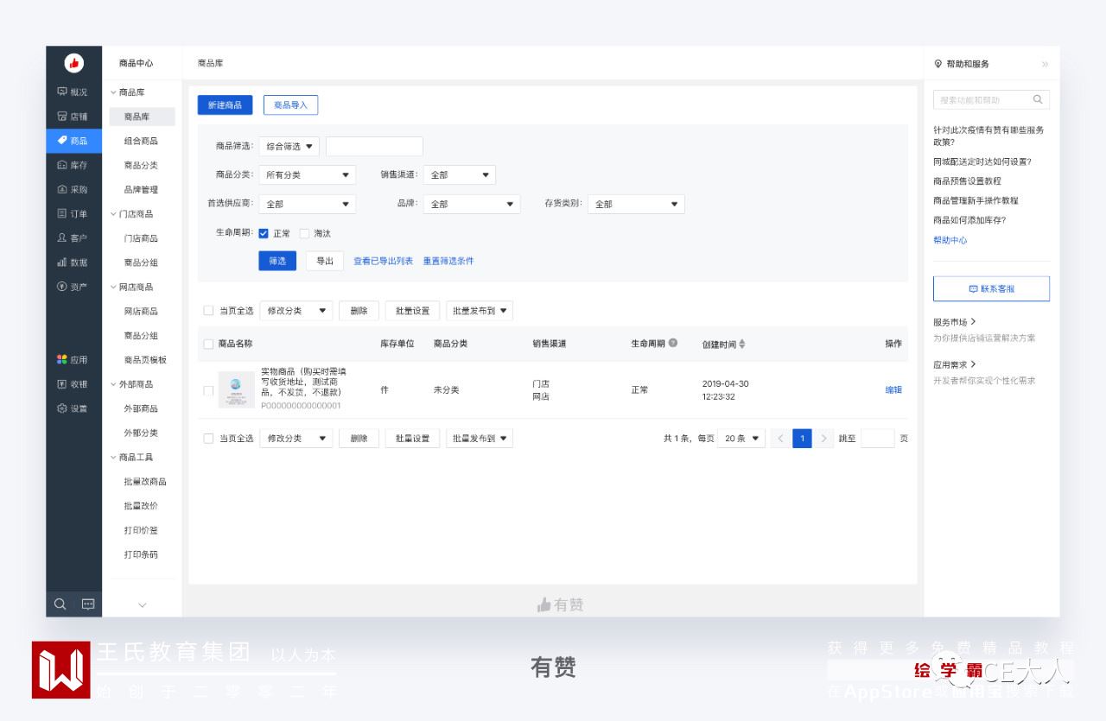Viewport: 1106px width, 721px height.
Task: Go to the previous page arrow
Action: [780, 439]
